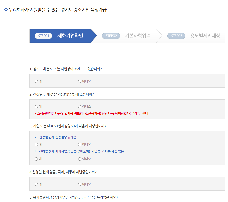Click question 3 text 기업 또는 대표자
The image size is (228, 202).
(68, 126)
